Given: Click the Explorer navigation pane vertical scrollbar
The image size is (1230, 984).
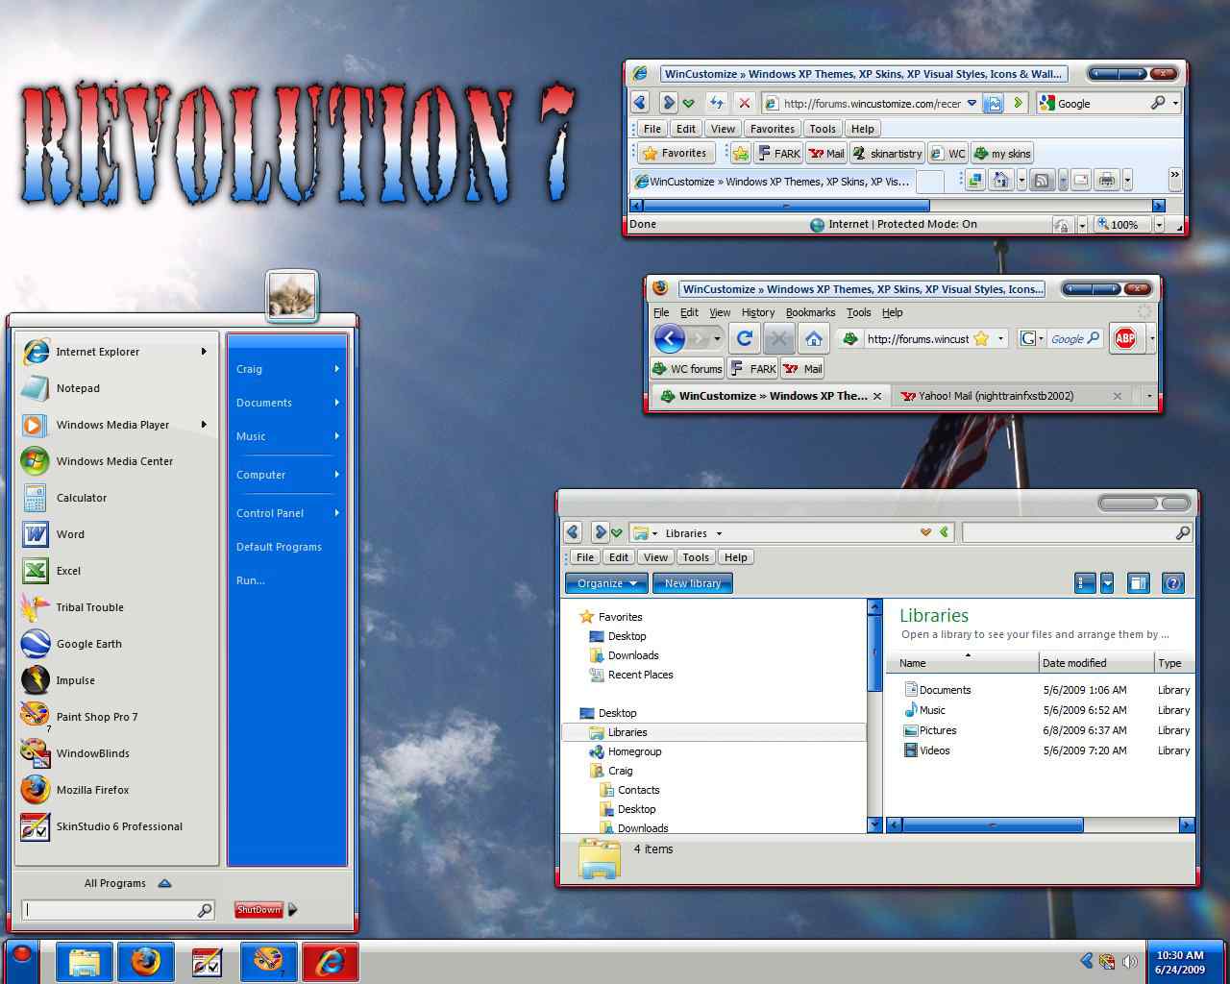Looking at the screenshot, I should click(x=874, y=653).
